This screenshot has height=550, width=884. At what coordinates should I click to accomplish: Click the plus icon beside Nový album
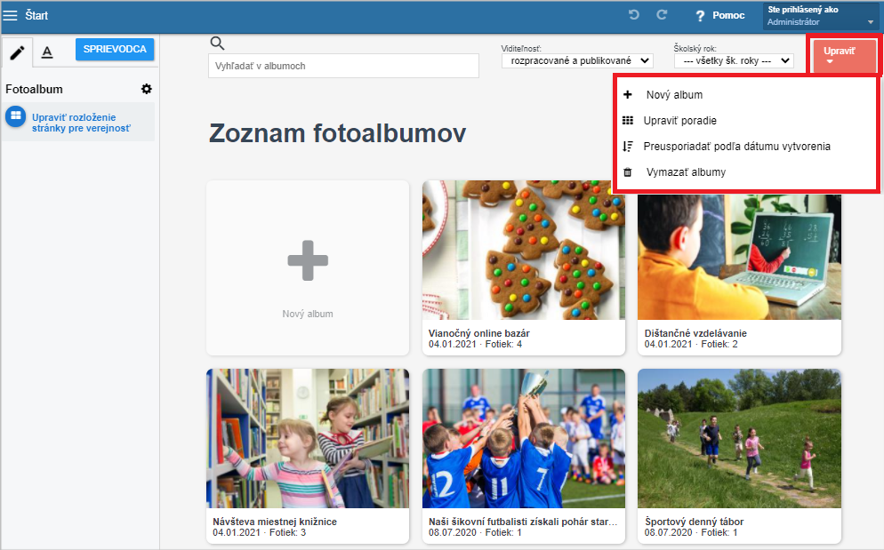coord(628,95)
